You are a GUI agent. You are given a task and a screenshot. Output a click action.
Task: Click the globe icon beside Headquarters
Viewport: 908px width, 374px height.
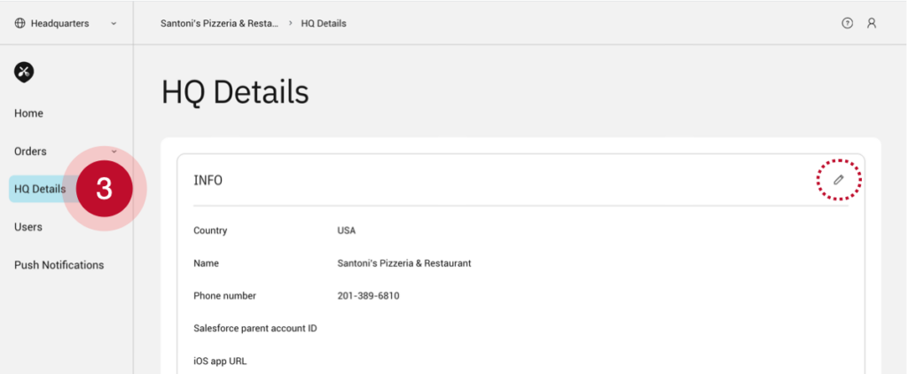20,23
